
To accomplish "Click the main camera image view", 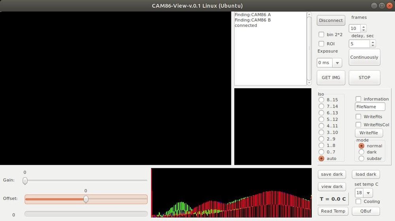I will 115,88.
